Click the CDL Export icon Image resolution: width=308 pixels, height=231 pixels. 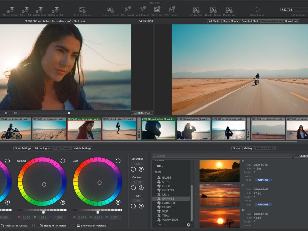128,10
